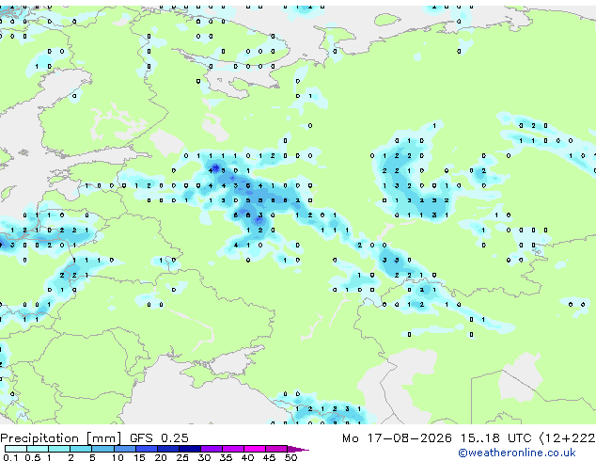The image size is (596, 461).
Task: Click the legend tick label '25'
Action: (182, 457)
